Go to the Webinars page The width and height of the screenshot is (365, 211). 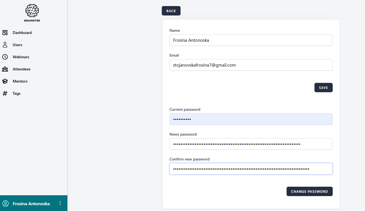click(21, 57)
